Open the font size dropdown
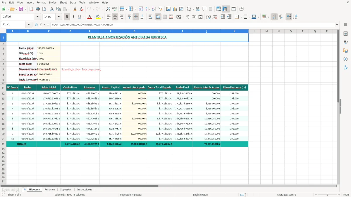 coord(59,17)
